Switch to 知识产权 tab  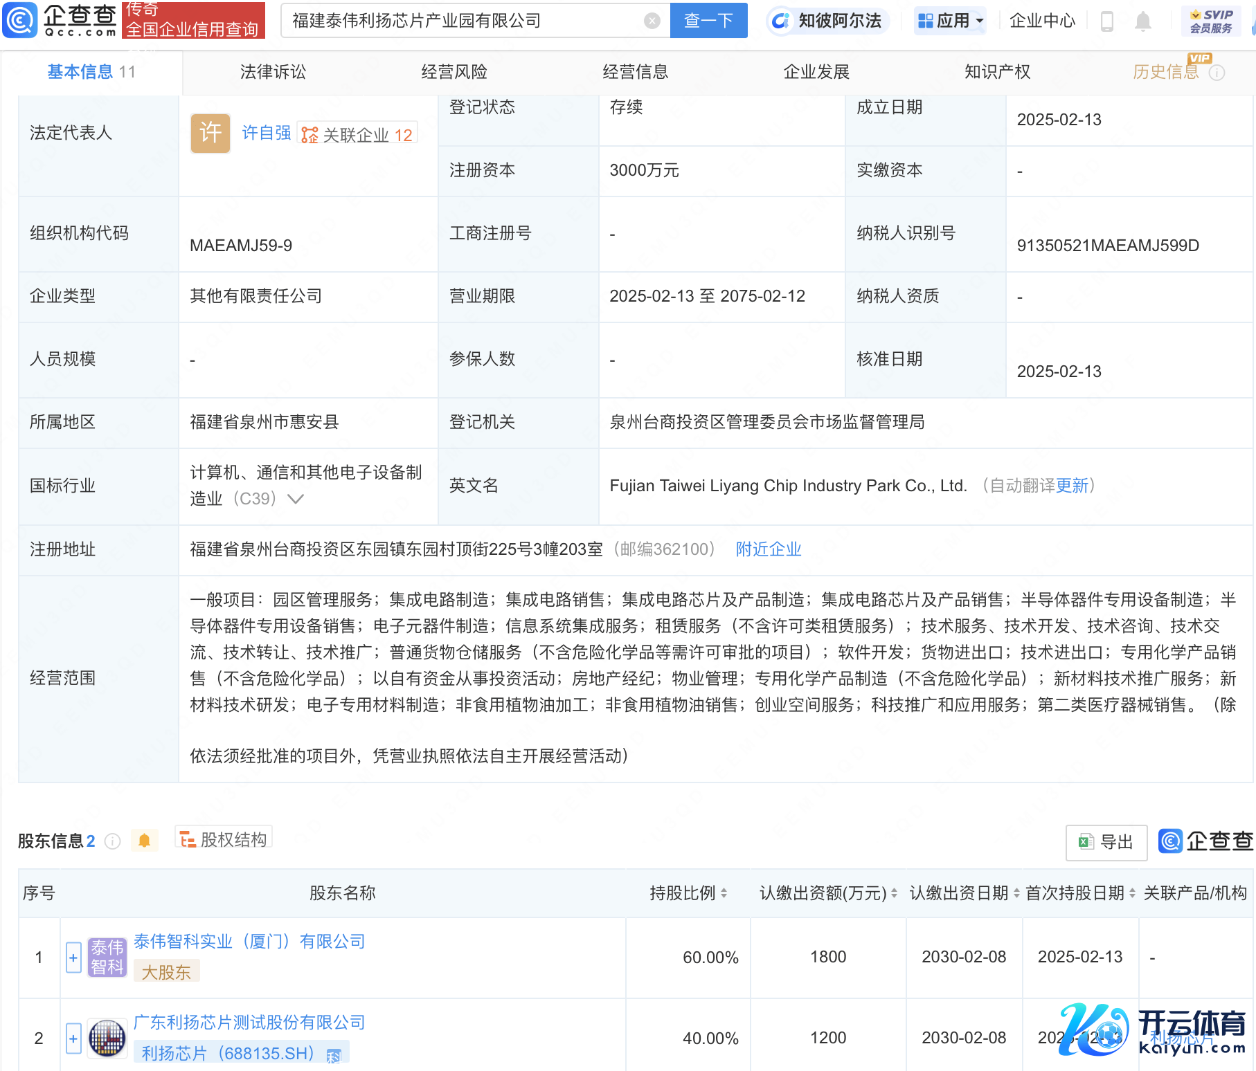pyautogui.click(x=997, y=72)
